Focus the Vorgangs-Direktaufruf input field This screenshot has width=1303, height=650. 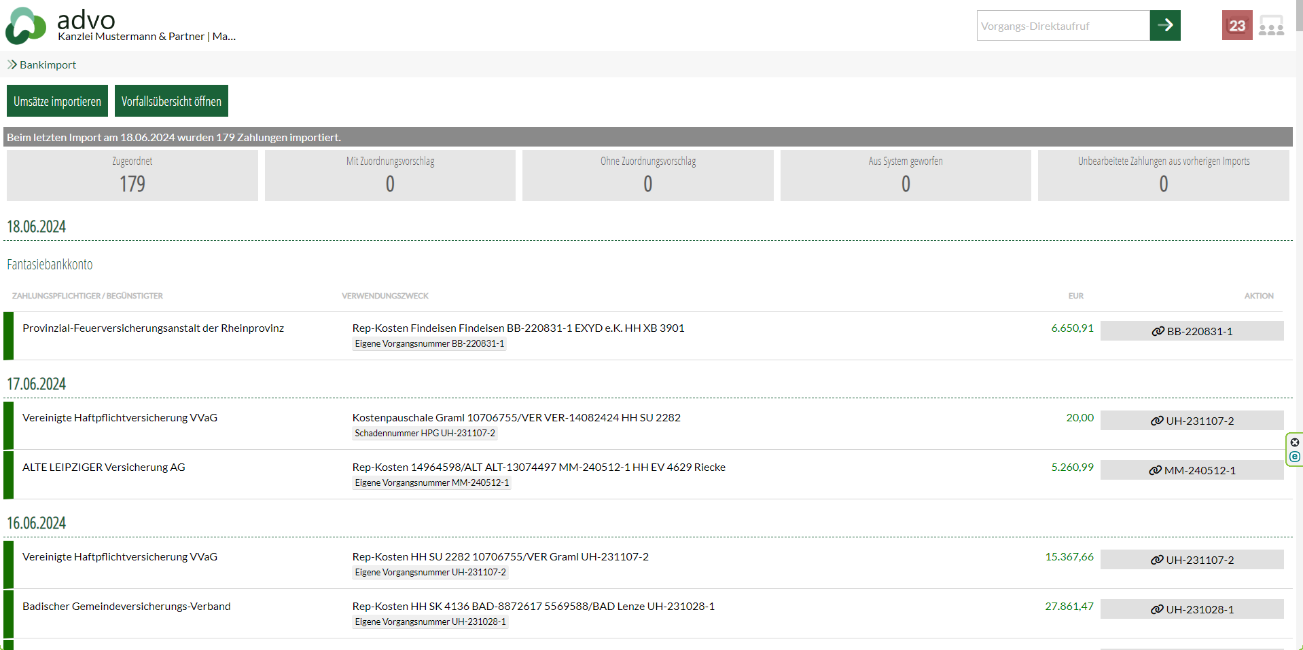coord(1063,26)
